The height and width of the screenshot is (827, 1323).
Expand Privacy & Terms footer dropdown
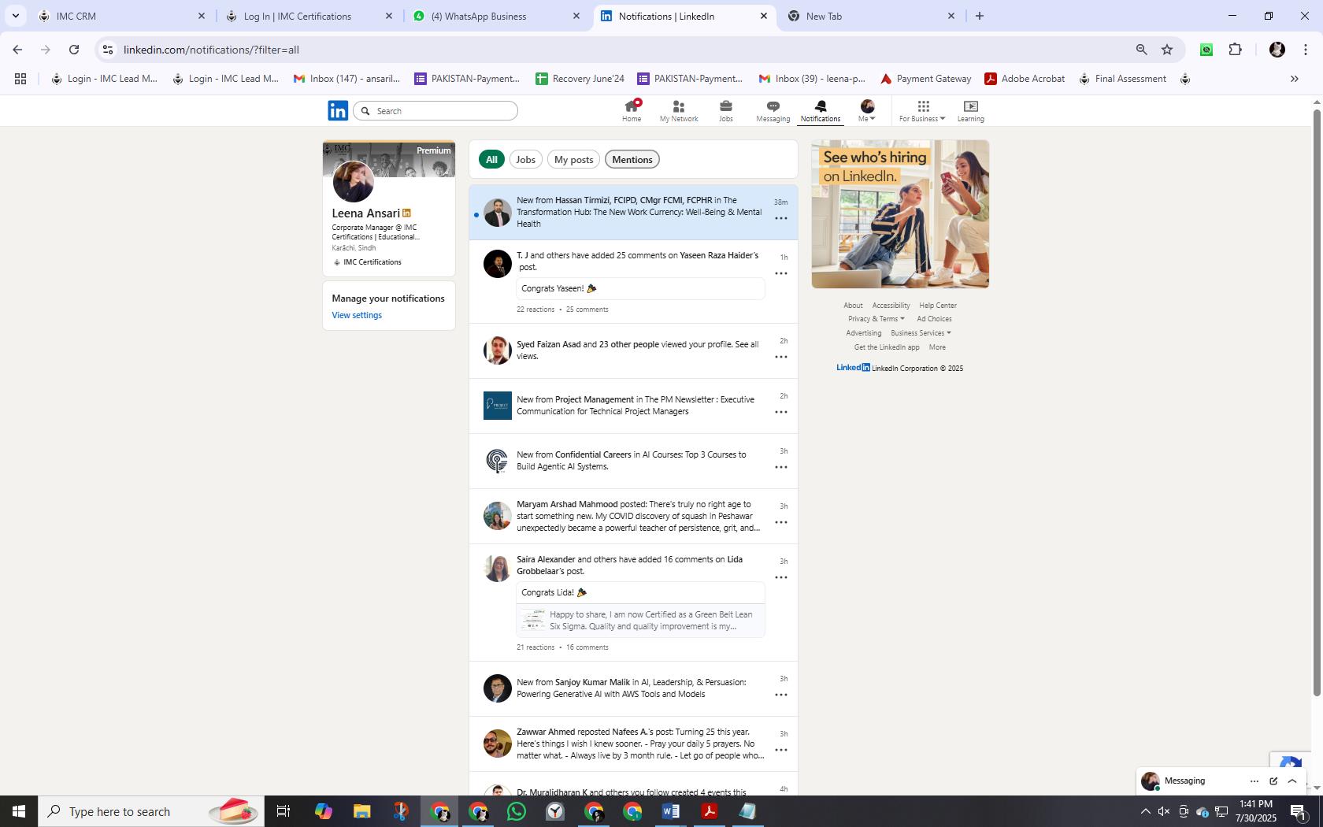[876, 319]
